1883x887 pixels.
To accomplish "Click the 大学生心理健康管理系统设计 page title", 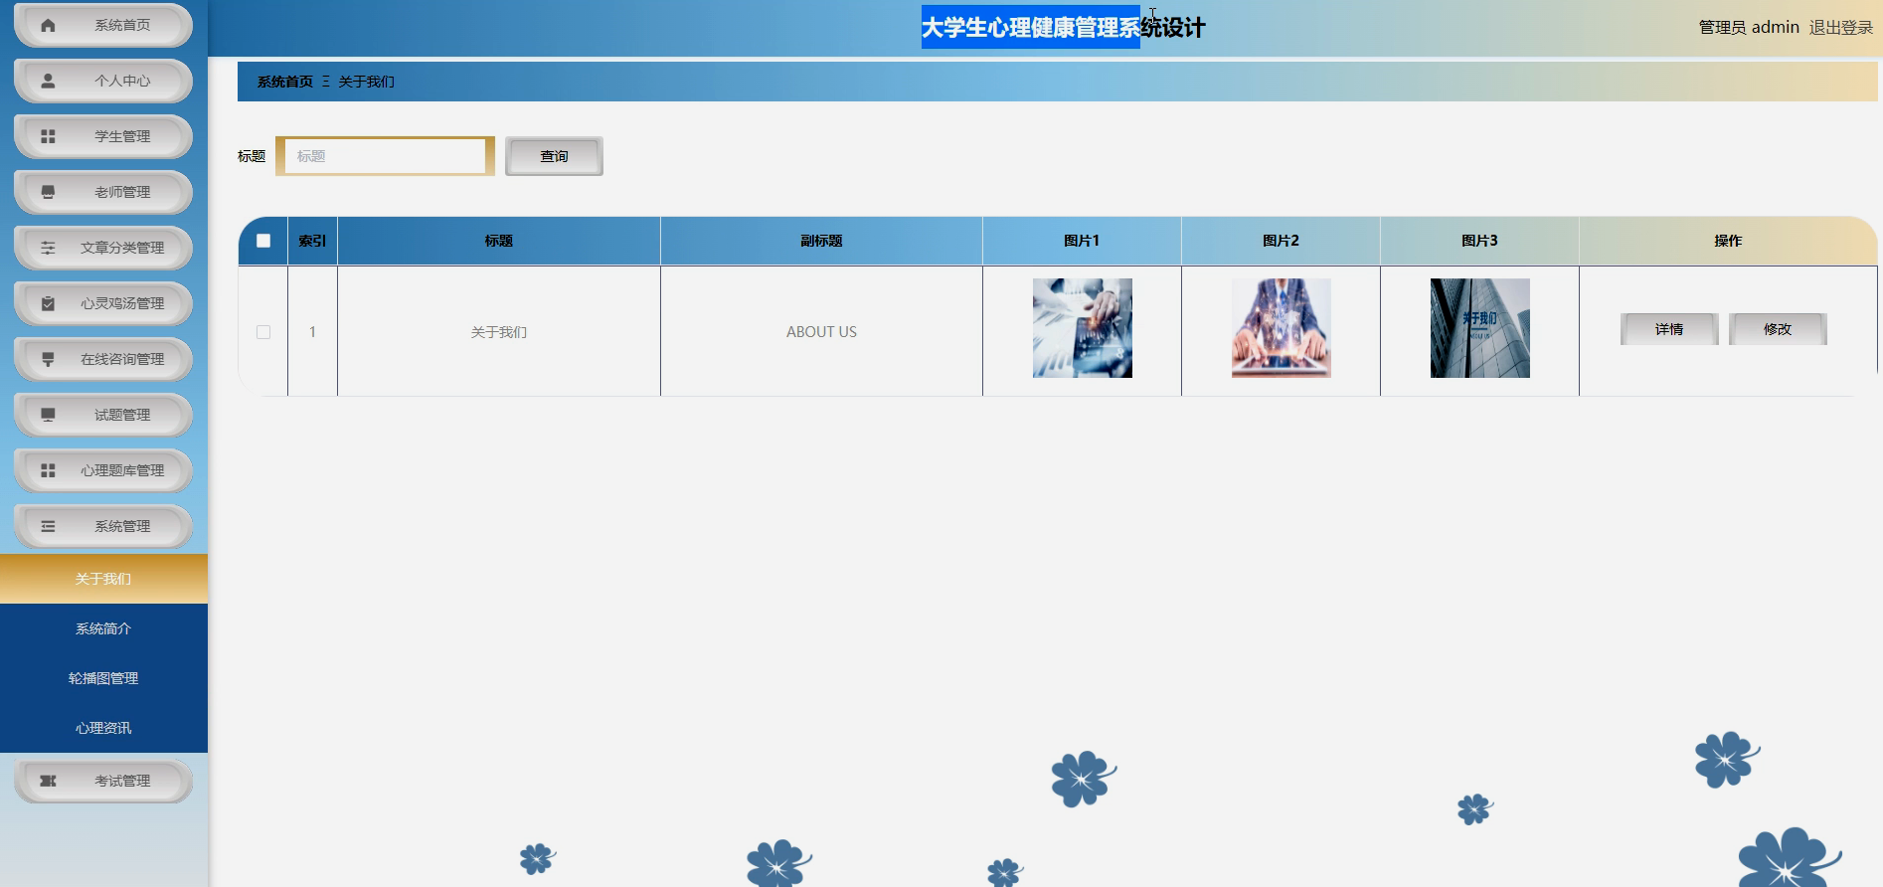I will tap(1063, 27).
